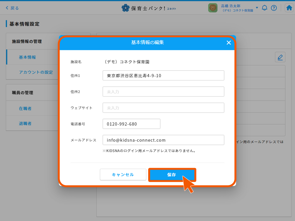Open 在職者 staff list
This screenshot has height=221, width=295.
pos(25,109)
